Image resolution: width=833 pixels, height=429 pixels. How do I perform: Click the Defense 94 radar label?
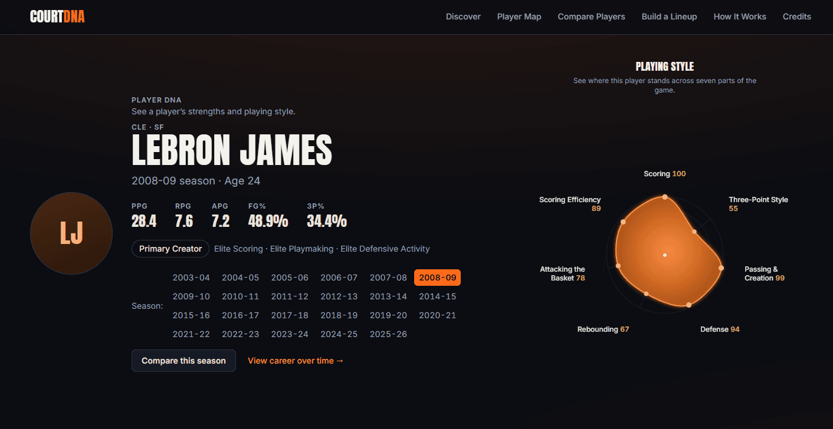720,329
